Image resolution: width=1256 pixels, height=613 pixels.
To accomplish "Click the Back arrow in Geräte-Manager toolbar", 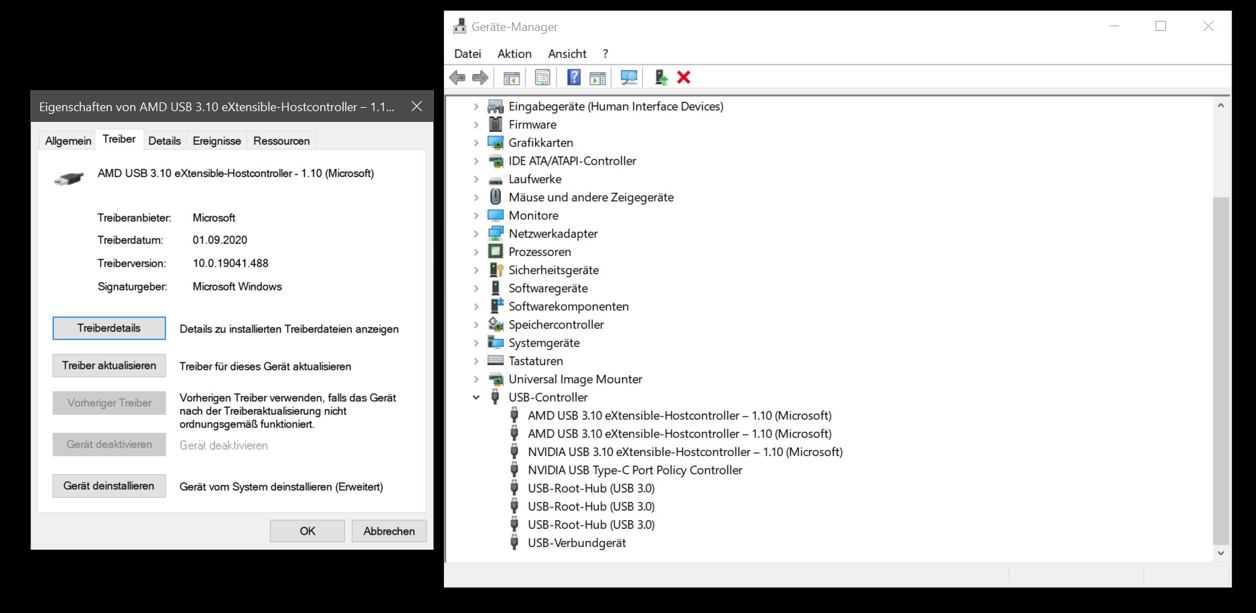I will 458,77.
